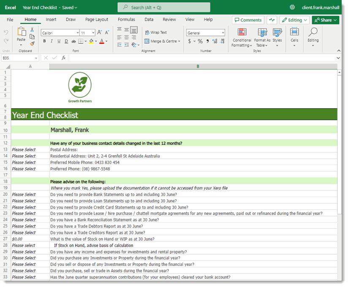Toggle bold formatting
This screenshot has height=287, width=348.
(44, 41)
